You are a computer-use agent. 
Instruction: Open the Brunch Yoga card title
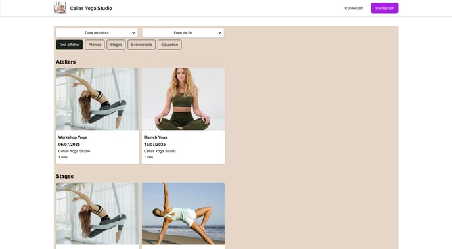coord(155,137)
